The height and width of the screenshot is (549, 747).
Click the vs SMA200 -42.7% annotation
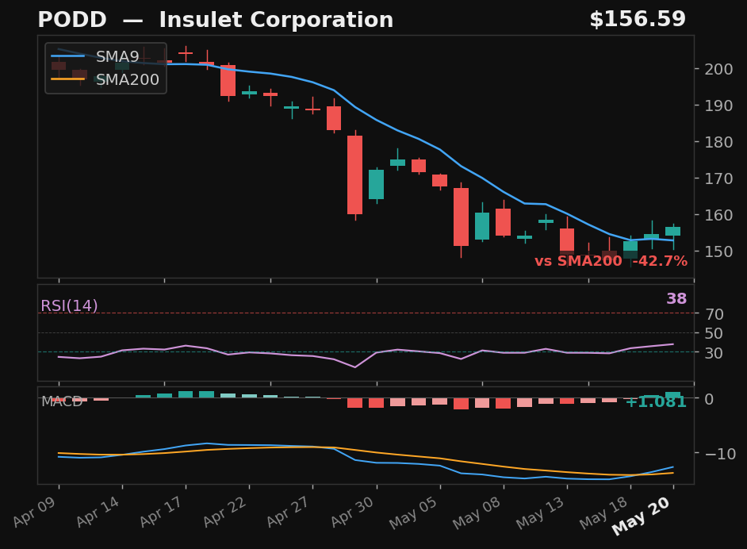pyautogui.click(x=611, y=261)
